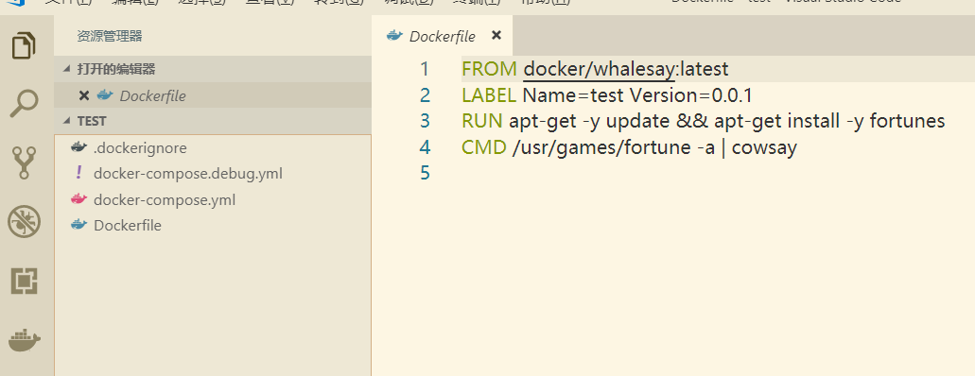Open the Explorer view in the activity bar
The height and width of the screenshot is (376, 975).
pyautogui.click(x=25, y=46)
